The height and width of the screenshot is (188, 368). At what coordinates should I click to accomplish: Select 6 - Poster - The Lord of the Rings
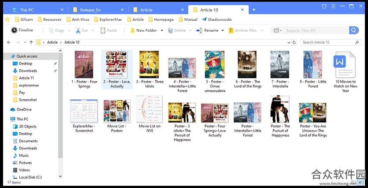(x=247, y=70)
